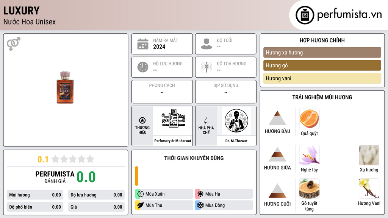Click the Mùa Đông snowflake icon
The width and height of the screenshot is (388, 218).
pyautogui.click(x=200, y=205)
